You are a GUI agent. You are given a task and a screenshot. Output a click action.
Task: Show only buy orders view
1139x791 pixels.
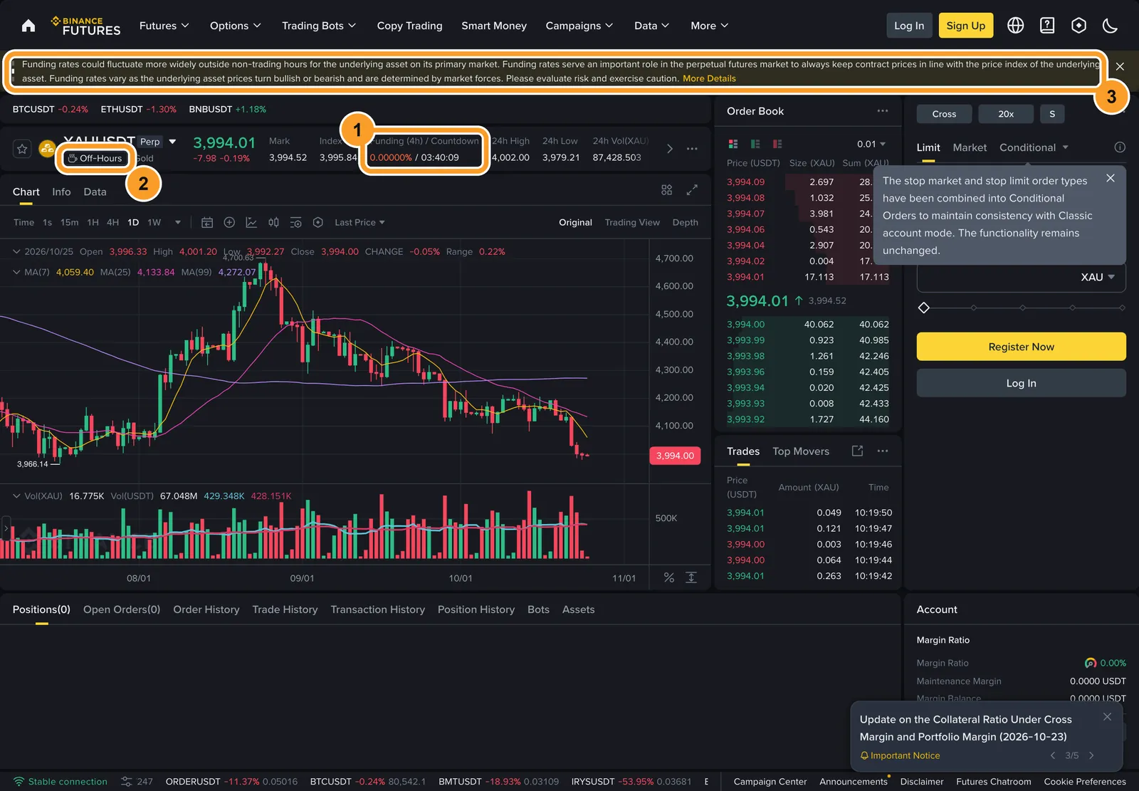(x=755, y=144)
